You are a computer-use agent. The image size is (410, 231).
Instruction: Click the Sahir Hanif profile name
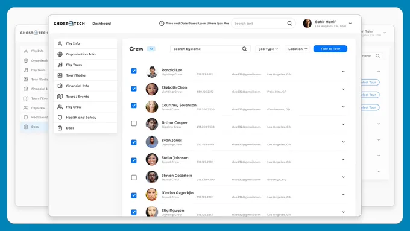(325, 22)
